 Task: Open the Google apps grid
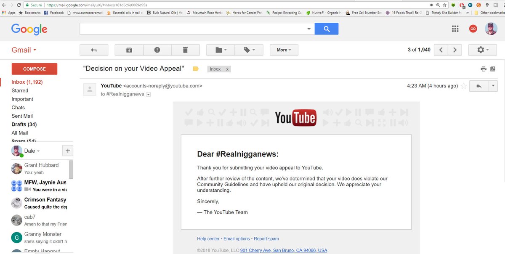455,29
